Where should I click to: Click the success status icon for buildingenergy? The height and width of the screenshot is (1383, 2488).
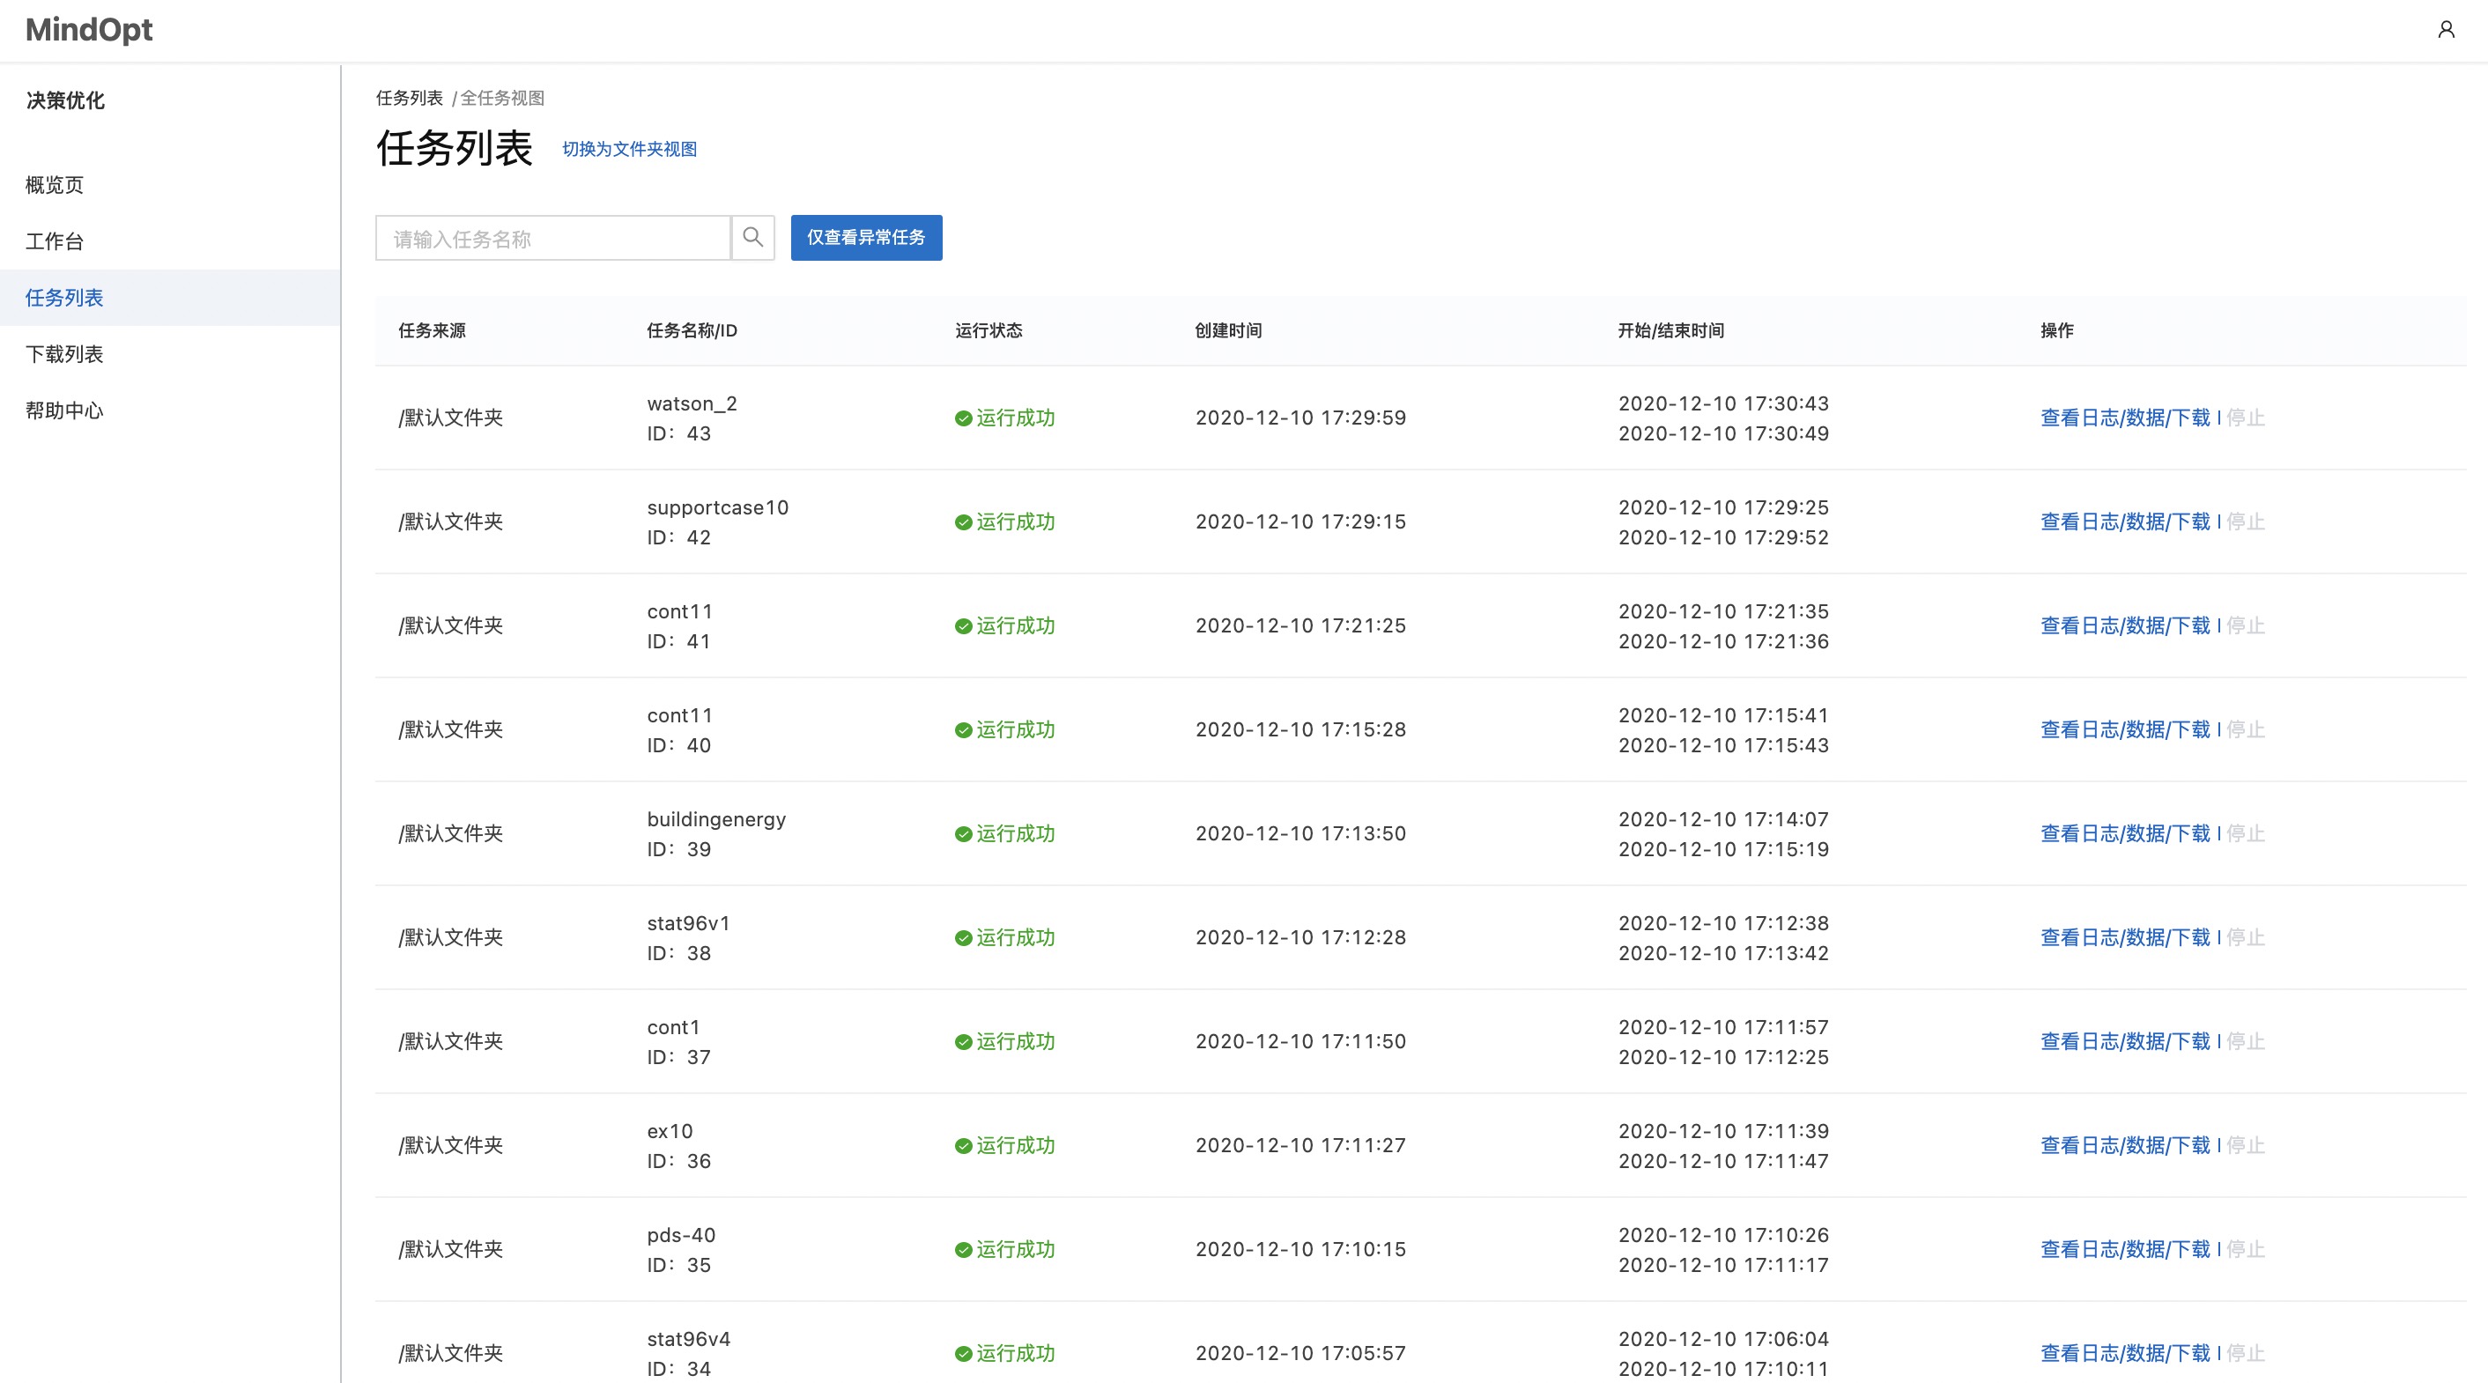click(x=963, y=834)
